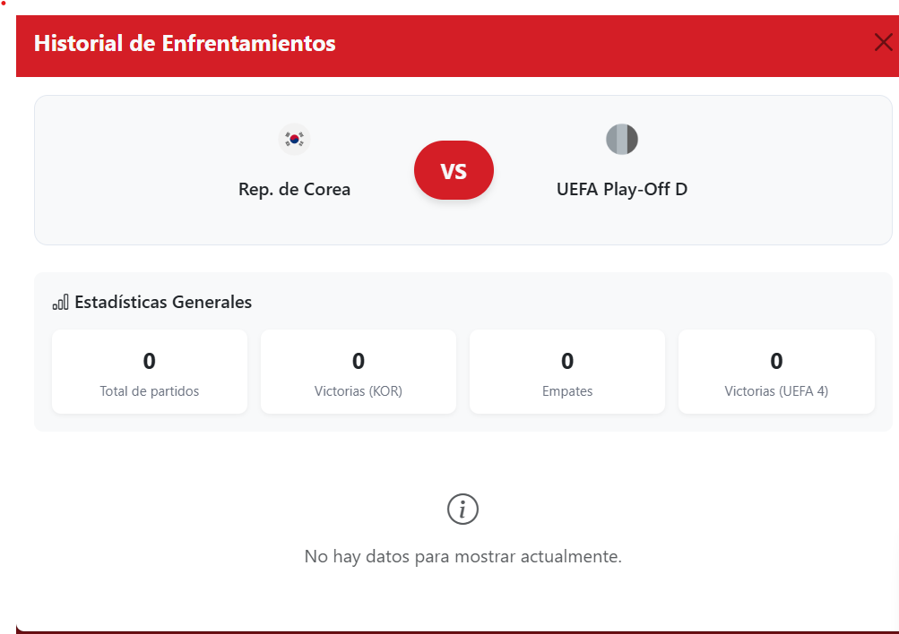Click the info icon above the no-data message
The height and width of the screenshot is (634, 899).
point(462,510)
